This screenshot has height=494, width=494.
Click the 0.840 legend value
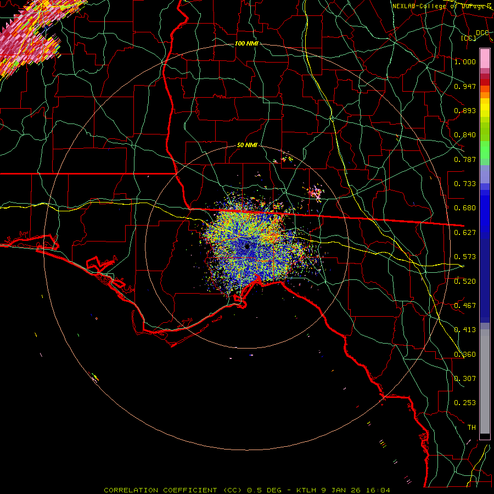(x=465, y=135)
